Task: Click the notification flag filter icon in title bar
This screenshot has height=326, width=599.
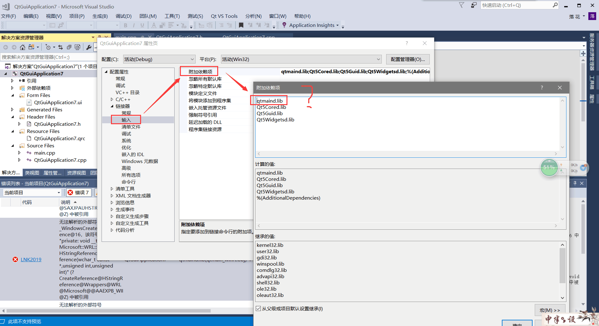Action: (461, 5)
